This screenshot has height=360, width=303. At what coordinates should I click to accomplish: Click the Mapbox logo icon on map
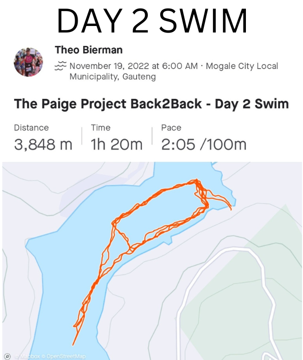(8, 356)
